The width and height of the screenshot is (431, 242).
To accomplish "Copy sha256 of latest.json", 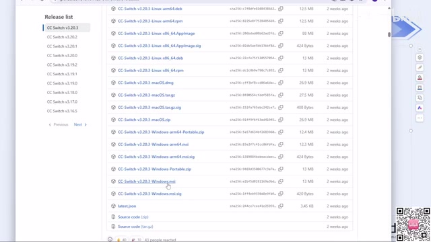I will pos(281,206).
